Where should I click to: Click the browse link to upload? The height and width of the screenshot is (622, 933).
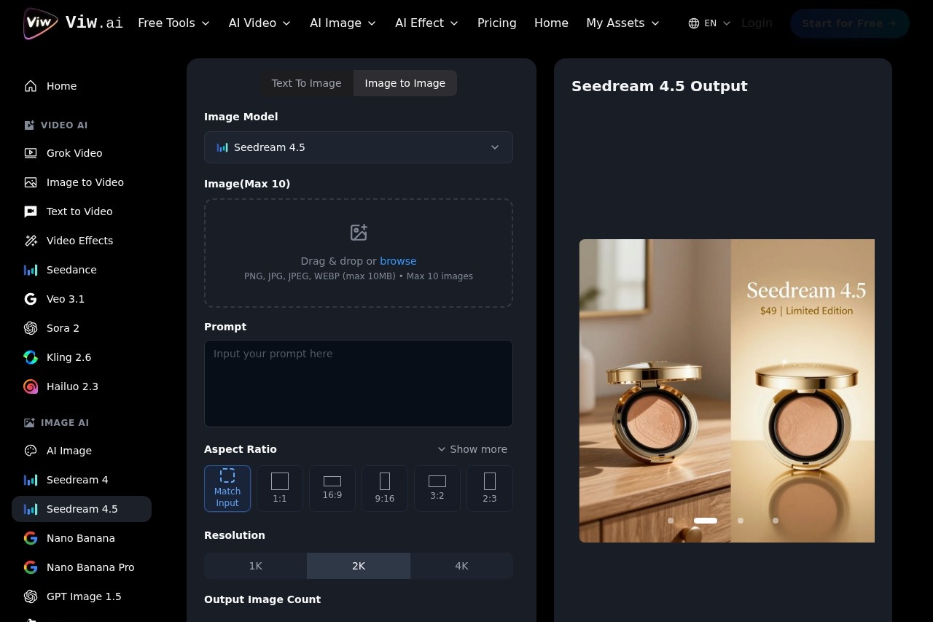tap(398, 261)
